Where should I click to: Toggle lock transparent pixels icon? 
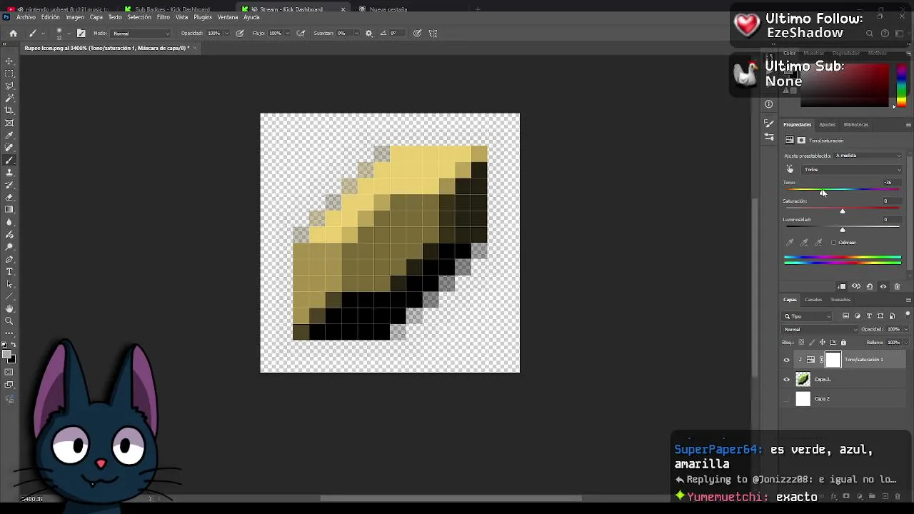801,343
